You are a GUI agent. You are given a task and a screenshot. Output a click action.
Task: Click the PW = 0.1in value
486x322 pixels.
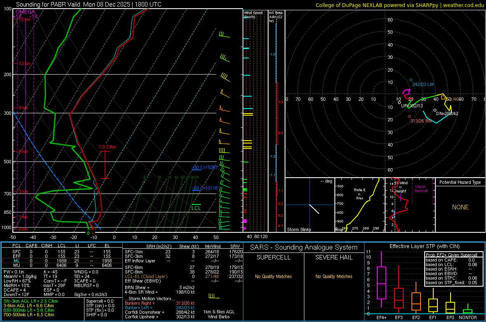click(14, 272)
